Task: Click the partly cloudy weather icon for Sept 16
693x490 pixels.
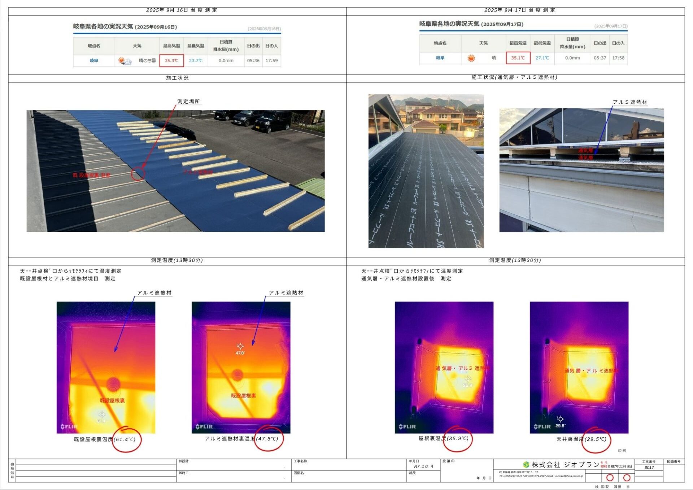Action: (x=125, y=61)
